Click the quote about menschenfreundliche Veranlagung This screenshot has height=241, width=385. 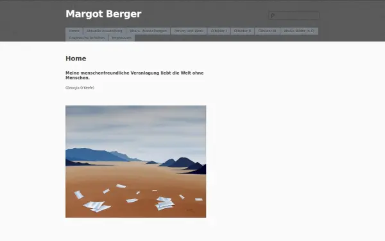coord(135,75)
